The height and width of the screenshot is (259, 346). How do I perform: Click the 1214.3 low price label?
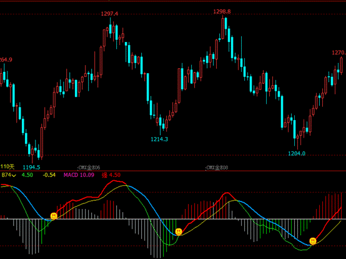[159, 140]
